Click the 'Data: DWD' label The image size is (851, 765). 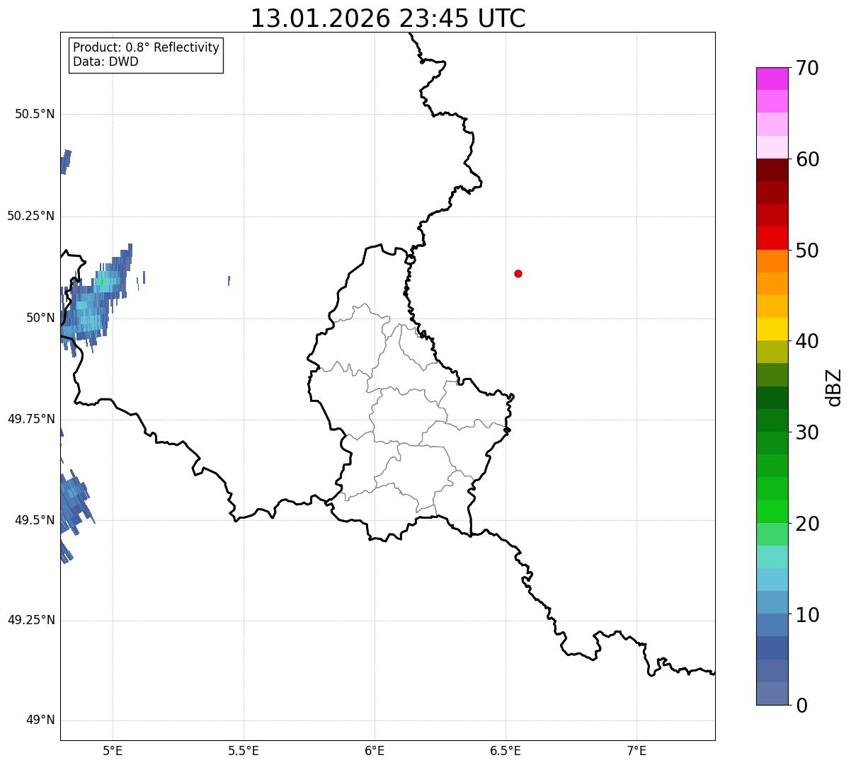[x=105, y=62]
